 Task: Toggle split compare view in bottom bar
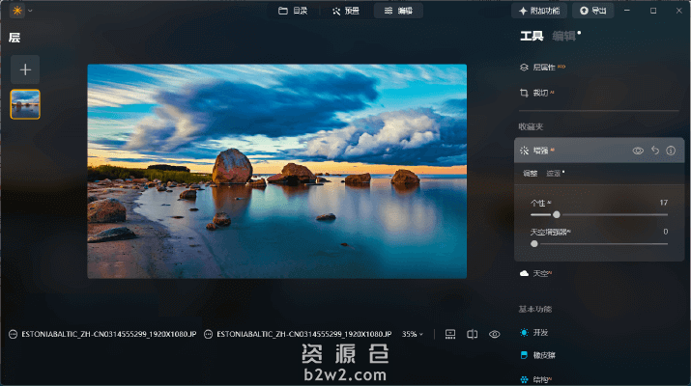tap(473, 334)
